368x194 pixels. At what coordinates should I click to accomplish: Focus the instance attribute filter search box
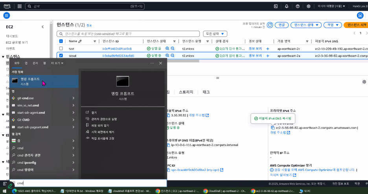pyautogui.click(x=128, y=34)
